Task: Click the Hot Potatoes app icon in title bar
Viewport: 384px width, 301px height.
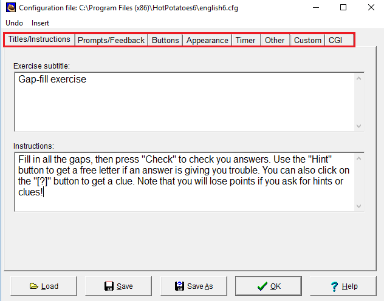Action: coord(10,8)
